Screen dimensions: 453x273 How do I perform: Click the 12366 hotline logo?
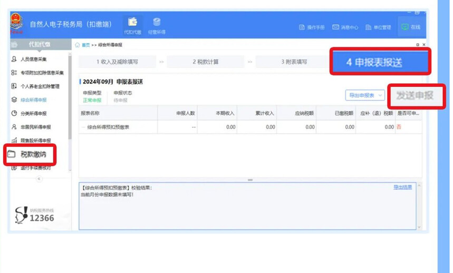click(34, 215)
